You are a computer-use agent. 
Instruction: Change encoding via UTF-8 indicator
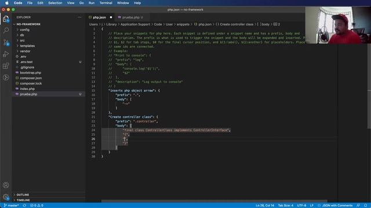click(301, 206)
